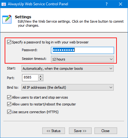Click the Close button at bottom
The image size is (128, 138).
(106, 131)
